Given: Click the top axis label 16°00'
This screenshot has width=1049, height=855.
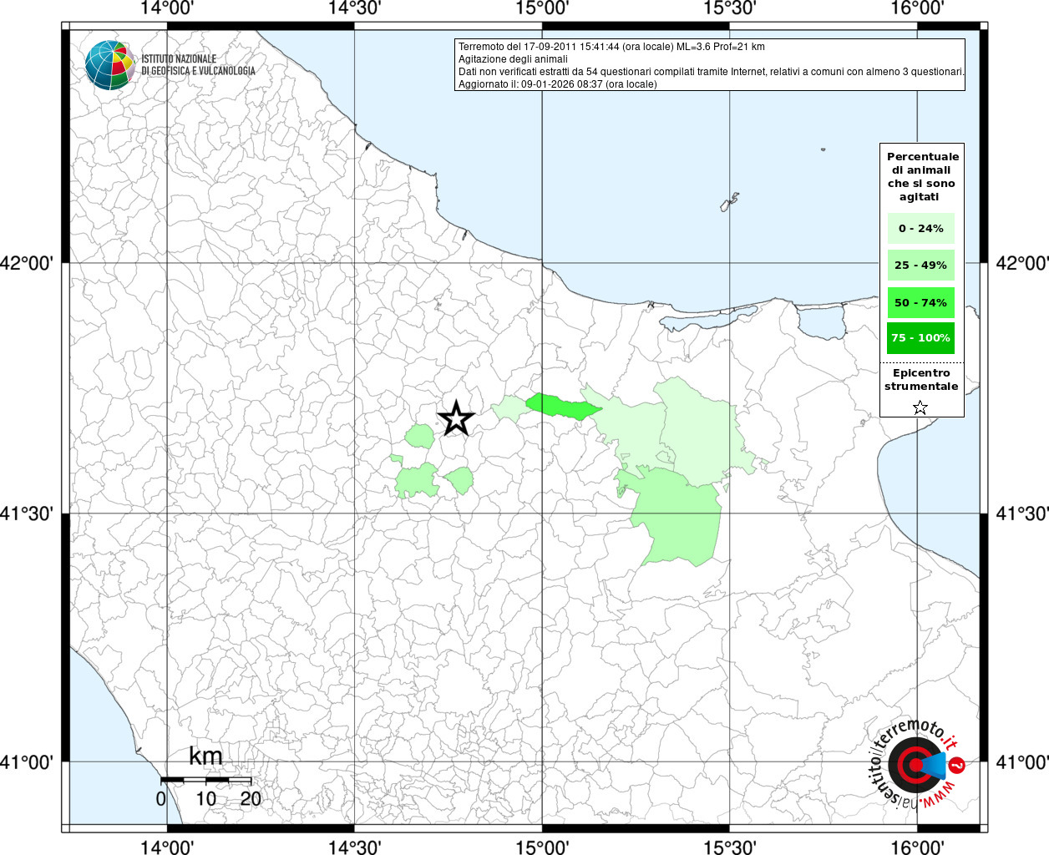Looking at the screenshot, I should [x=917, y=8].
